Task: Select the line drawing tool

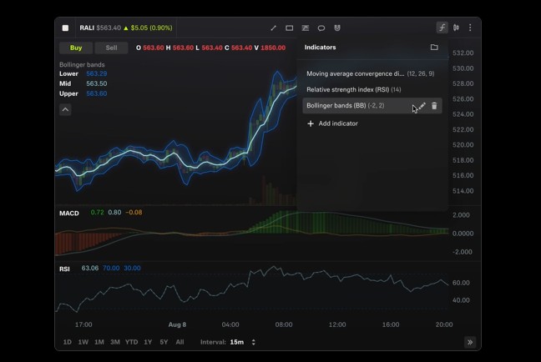Action: pos(273,28)
